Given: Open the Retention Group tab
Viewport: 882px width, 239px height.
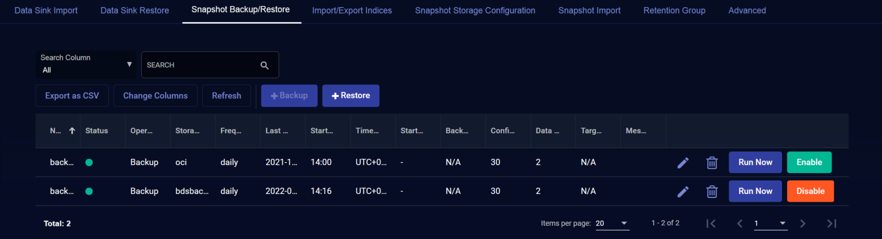Looking at the screenshot, I should point(674,10).
